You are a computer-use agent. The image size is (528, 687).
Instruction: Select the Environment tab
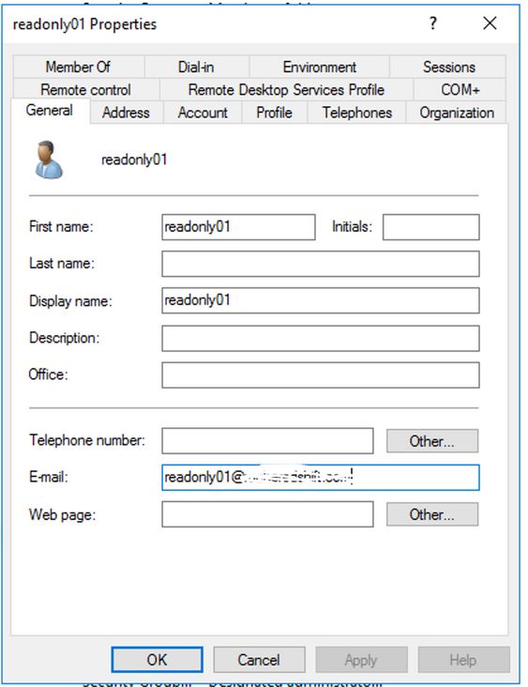click(x=319, y=67)
